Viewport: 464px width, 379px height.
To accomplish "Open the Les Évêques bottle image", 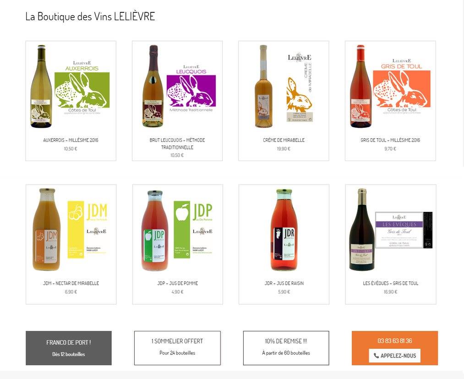I will pos(391,230).
